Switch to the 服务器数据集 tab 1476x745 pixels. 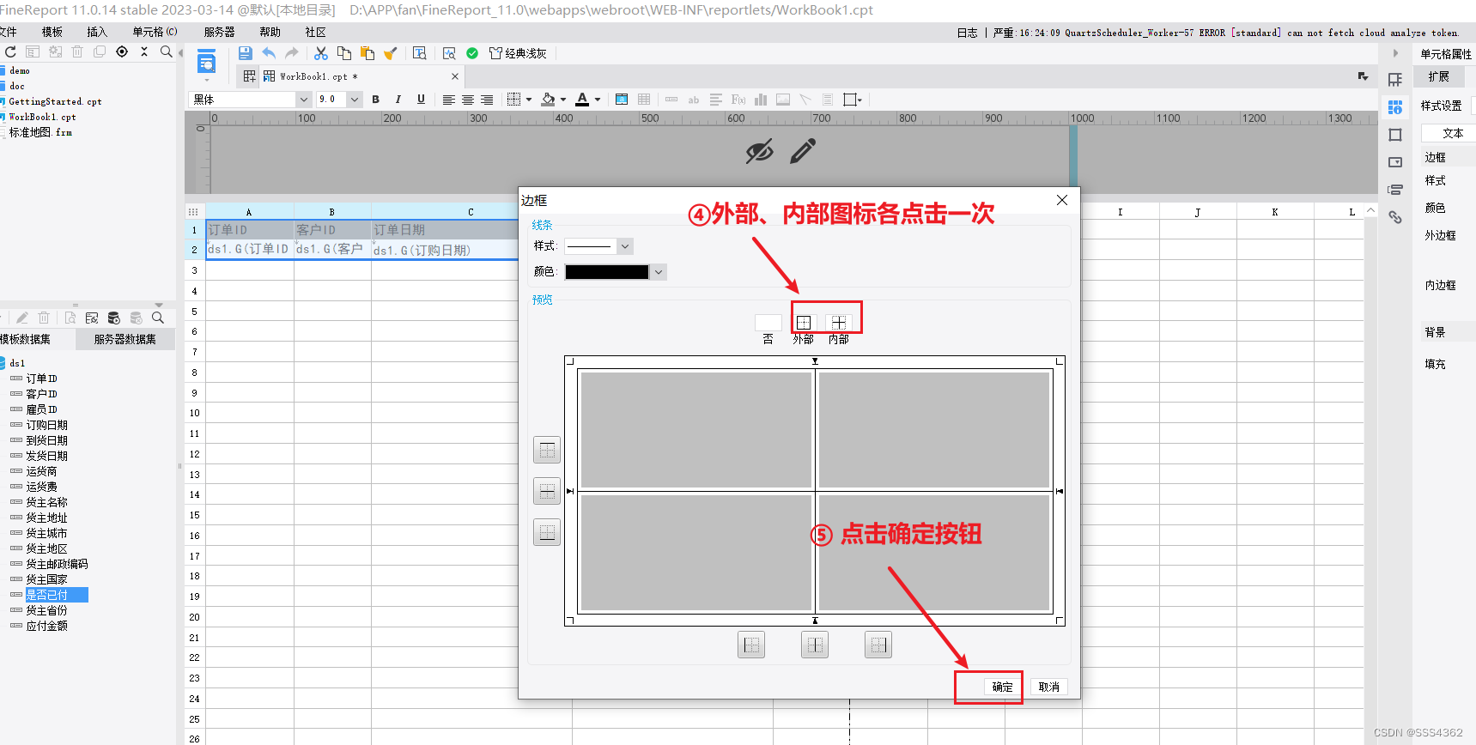125,339
